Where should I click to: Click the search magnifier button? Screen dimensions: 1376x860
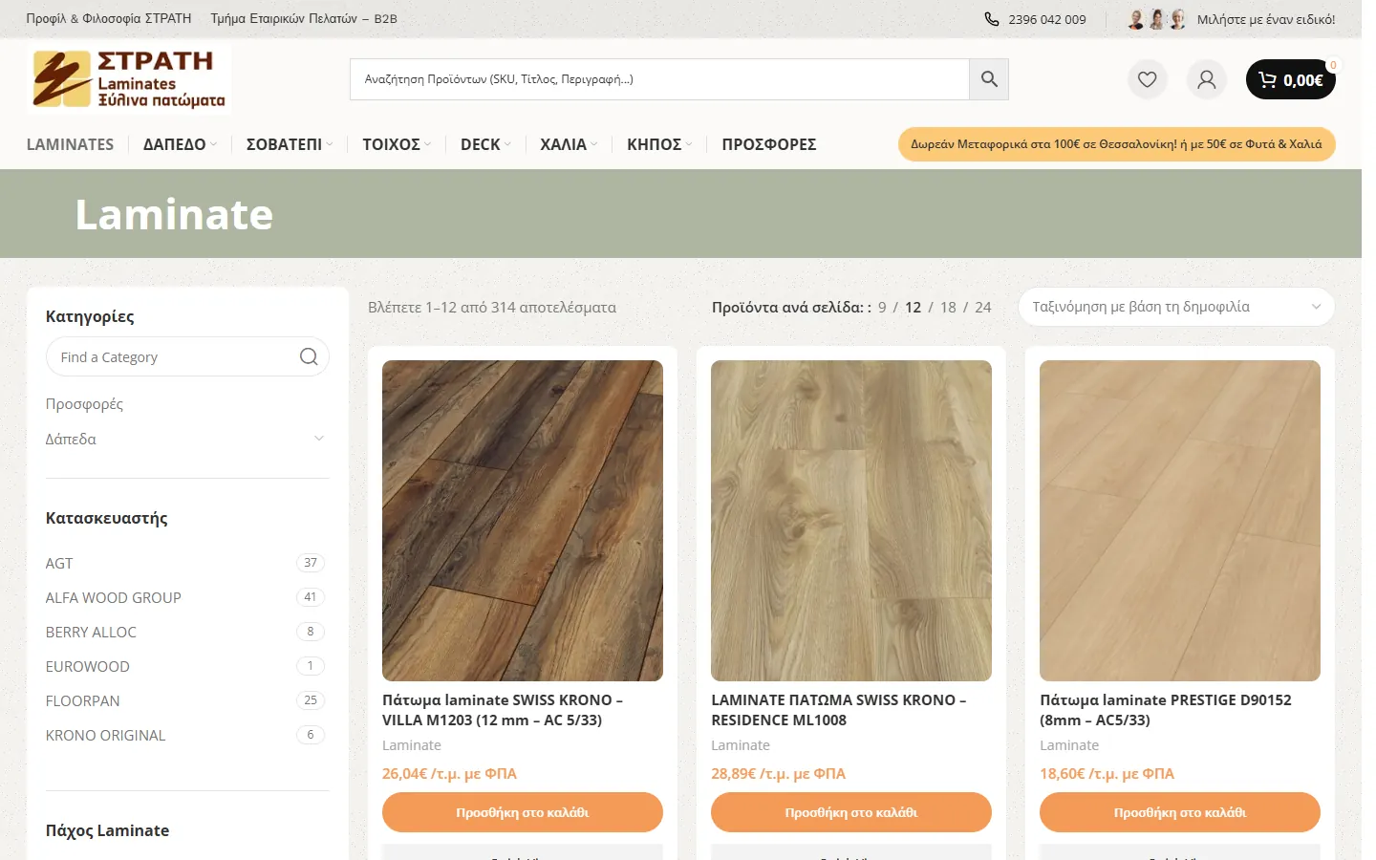point(989,79)
